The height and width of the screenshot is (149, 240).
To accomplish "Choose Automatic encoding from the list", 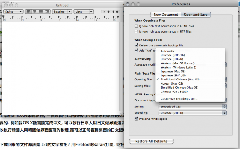I will (190, 51).
